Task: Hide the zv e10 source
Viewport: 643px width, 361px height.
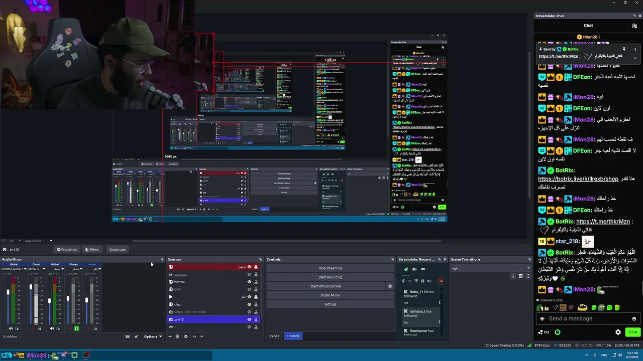Action: click(x=249, y=319)
